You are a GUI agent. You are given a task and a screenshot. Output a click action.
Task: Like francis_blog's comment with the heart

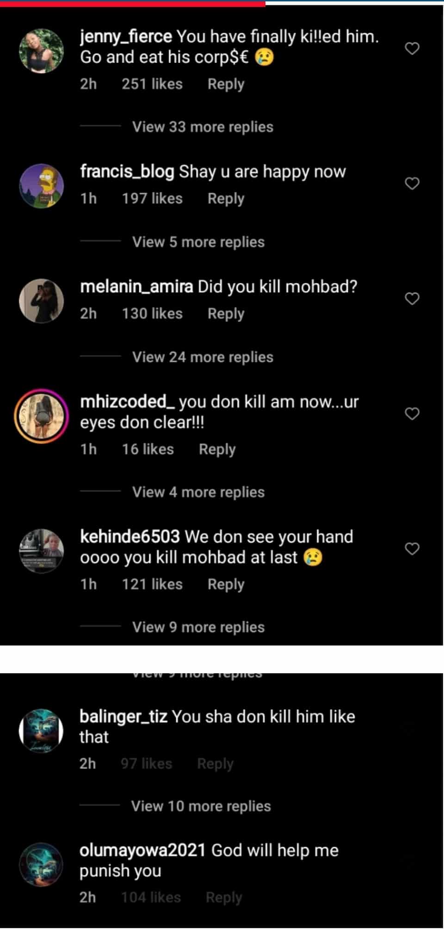412,184
